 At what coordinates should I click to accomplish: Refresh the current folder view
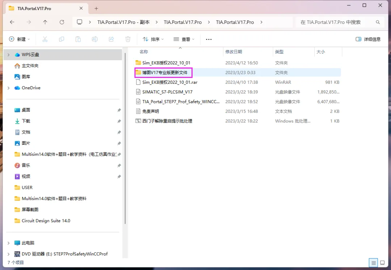62,22
